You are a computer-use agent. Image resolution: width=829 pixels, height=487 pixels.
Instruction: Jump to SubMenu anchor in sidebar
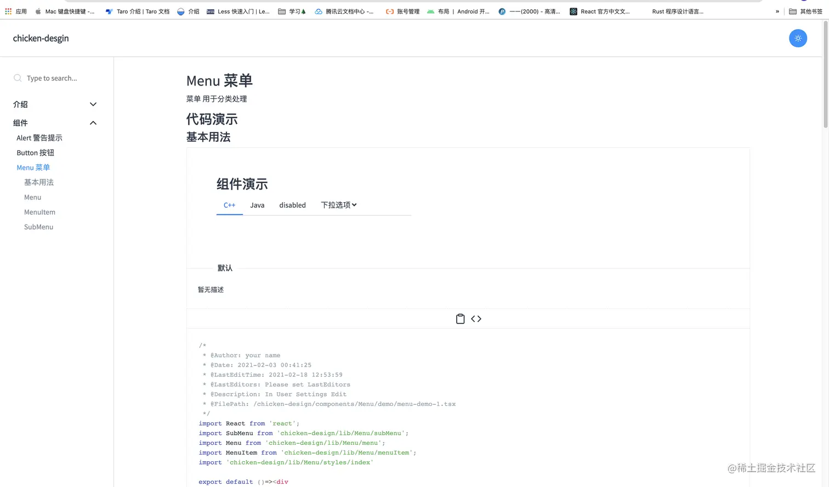pos(38,227)
